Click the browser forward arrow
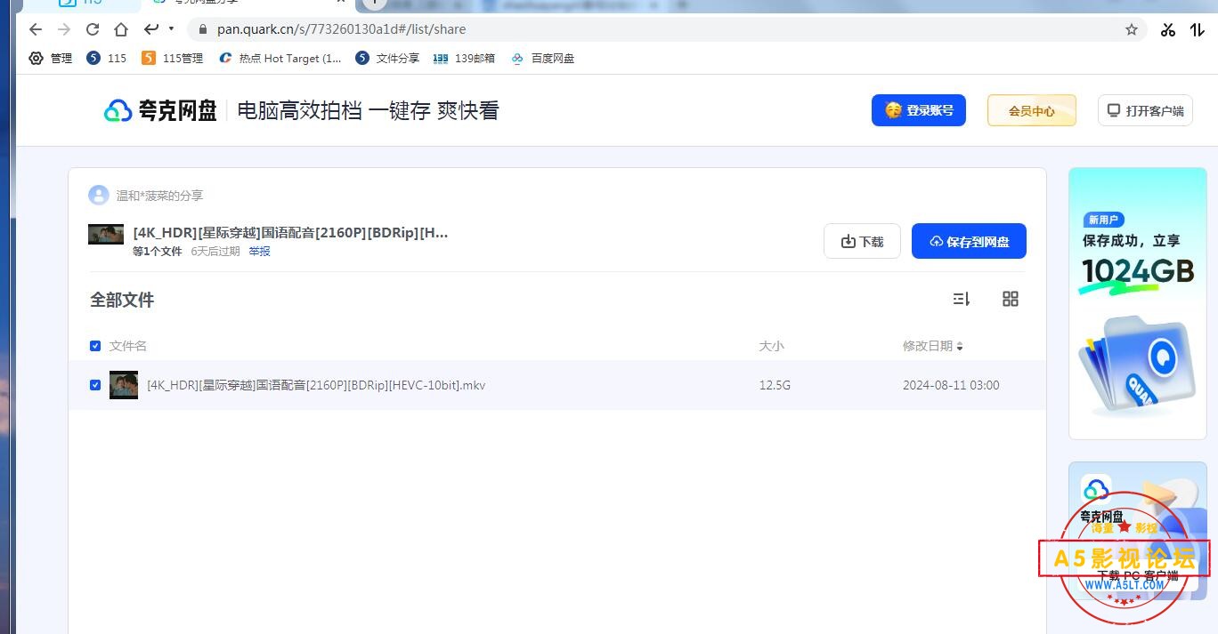The width and height of the screenshot is (1218, 634). tap(63, 29)
